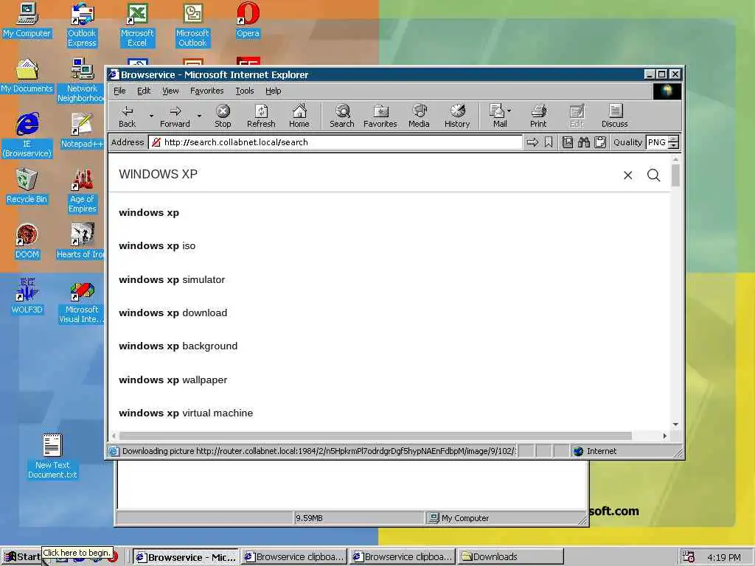Open the Edit menu
This screenshot has width=755, height=566.
[144, 91]
